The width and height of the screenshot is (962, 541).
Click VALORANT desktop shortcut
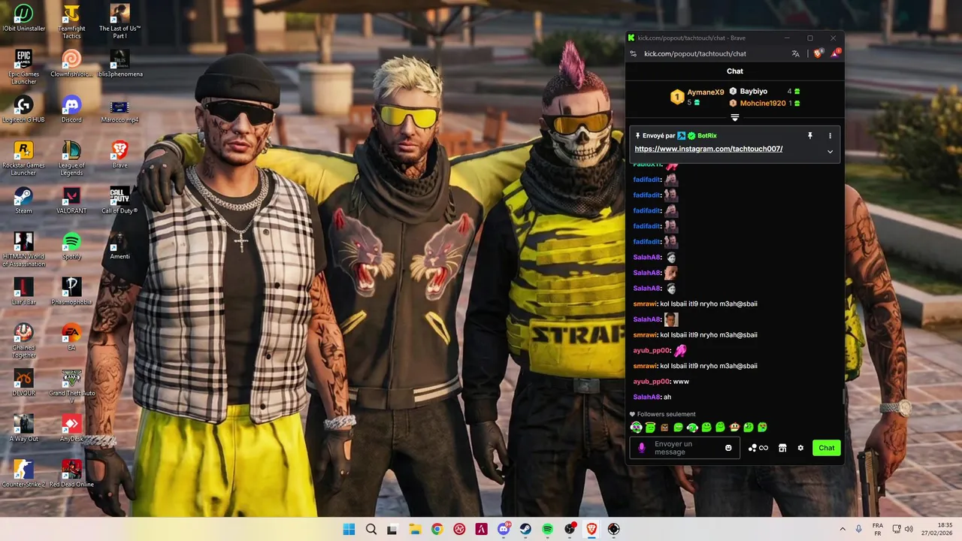(x=71, y=201)
